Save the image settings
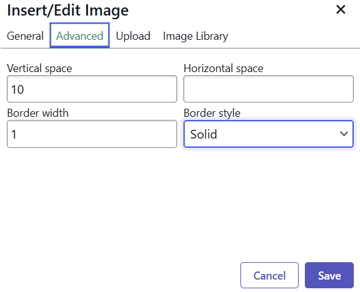This screenshot has height=292, width=360. (329, 275)
